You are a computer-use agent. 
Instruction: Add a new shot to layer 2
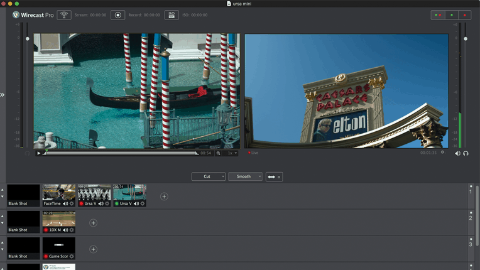[x=94, y=223]
